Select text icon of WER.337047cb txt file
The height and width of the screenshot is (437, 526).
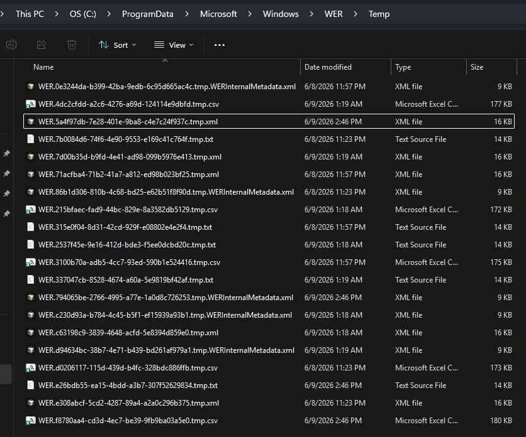[x=31, y=279]
